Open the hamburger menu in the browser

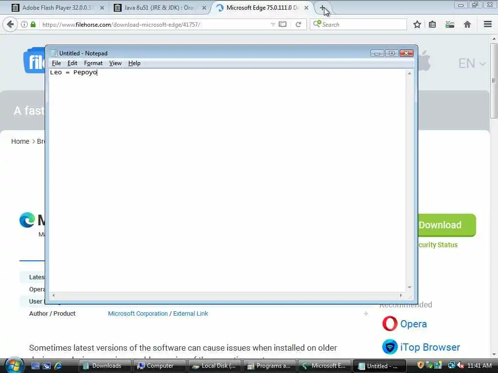pos(488,24)
